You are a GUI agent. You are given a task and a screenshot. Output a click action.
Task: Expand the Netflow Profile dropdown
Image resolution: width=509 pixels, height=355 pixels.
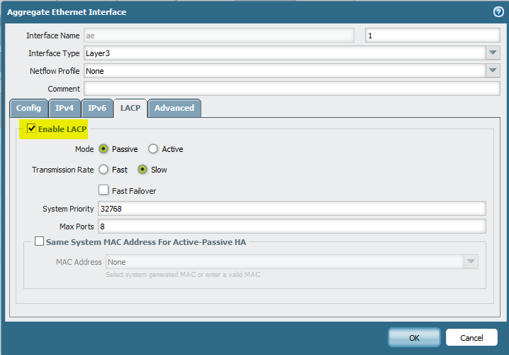[x=493, y=71]
